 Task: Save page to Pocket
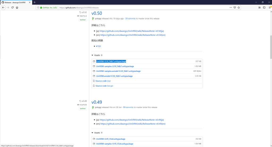(x=235, y=8)
